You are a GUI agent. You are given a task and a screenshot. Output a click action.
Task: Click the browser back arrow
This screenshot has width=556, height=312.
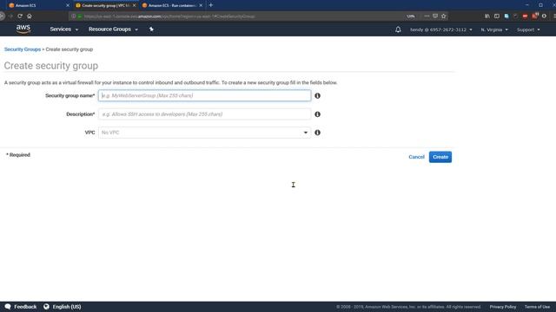pos(2,16)
